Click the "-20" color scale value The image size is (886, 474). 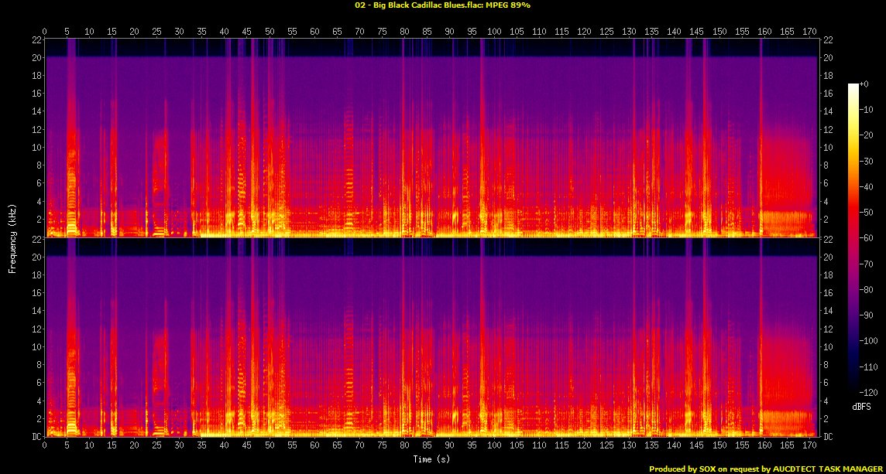tap(866, 135)
